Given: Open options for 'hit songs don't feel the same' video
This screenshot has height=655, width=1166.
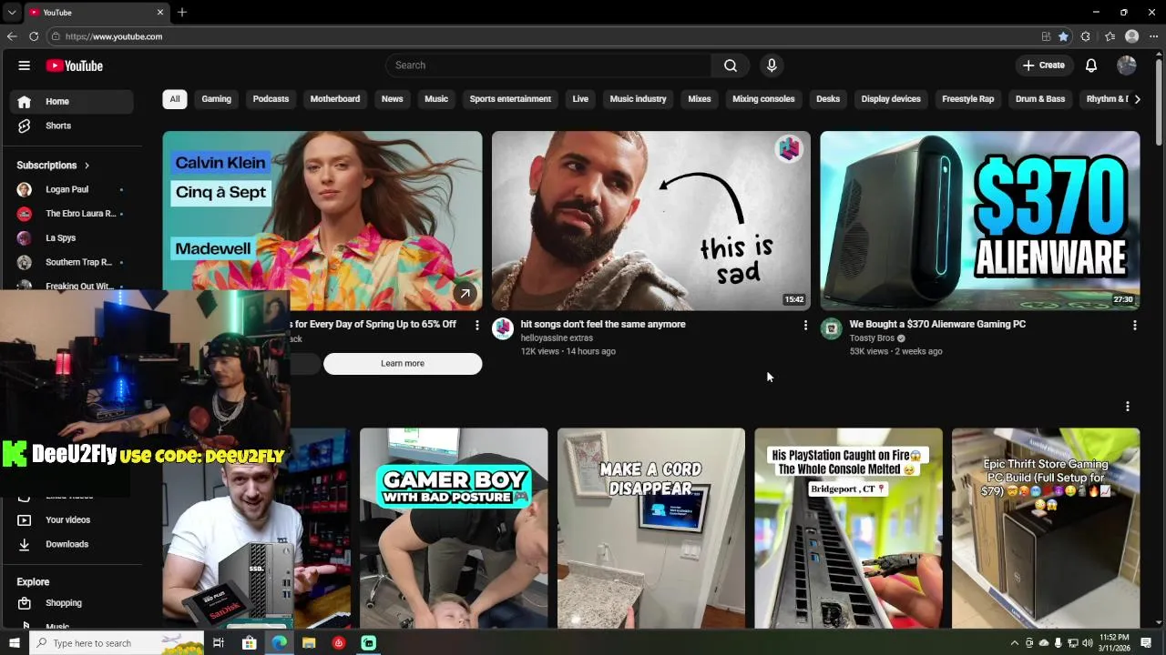Looking at the screenshot, I should click(x=805, y=325).
